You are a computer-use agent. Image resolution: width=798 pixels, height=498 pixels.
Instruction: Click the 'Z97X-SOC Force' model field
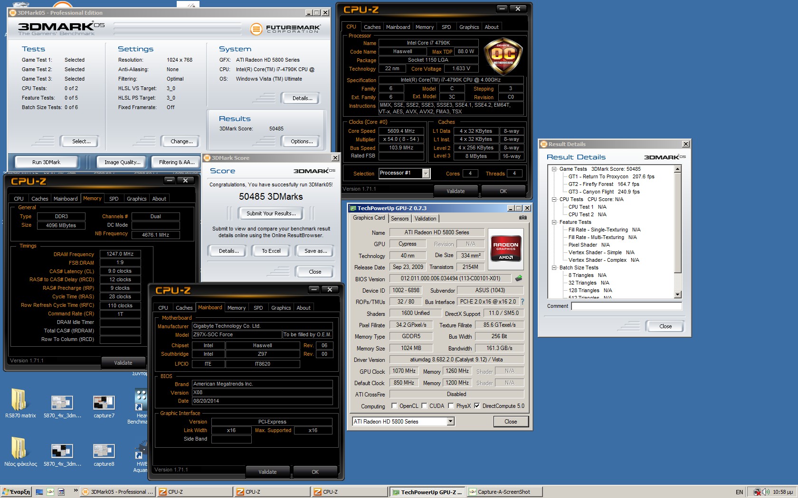point(237,334)
